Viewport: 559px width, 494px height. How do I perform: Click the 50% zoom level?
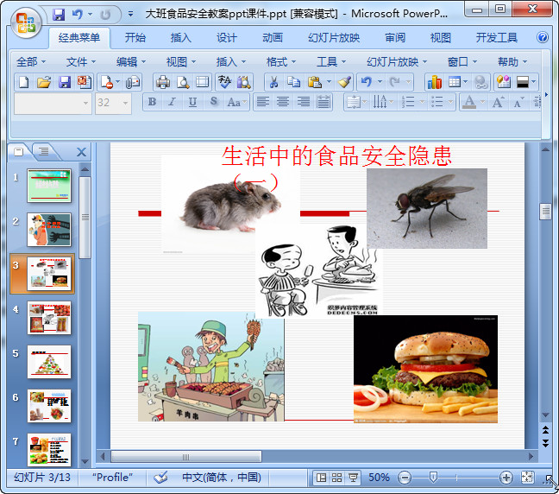click(x=379, y=478)
